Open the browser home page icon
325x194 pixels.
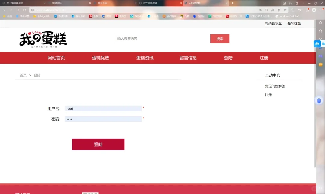click(x=25, y=10)
